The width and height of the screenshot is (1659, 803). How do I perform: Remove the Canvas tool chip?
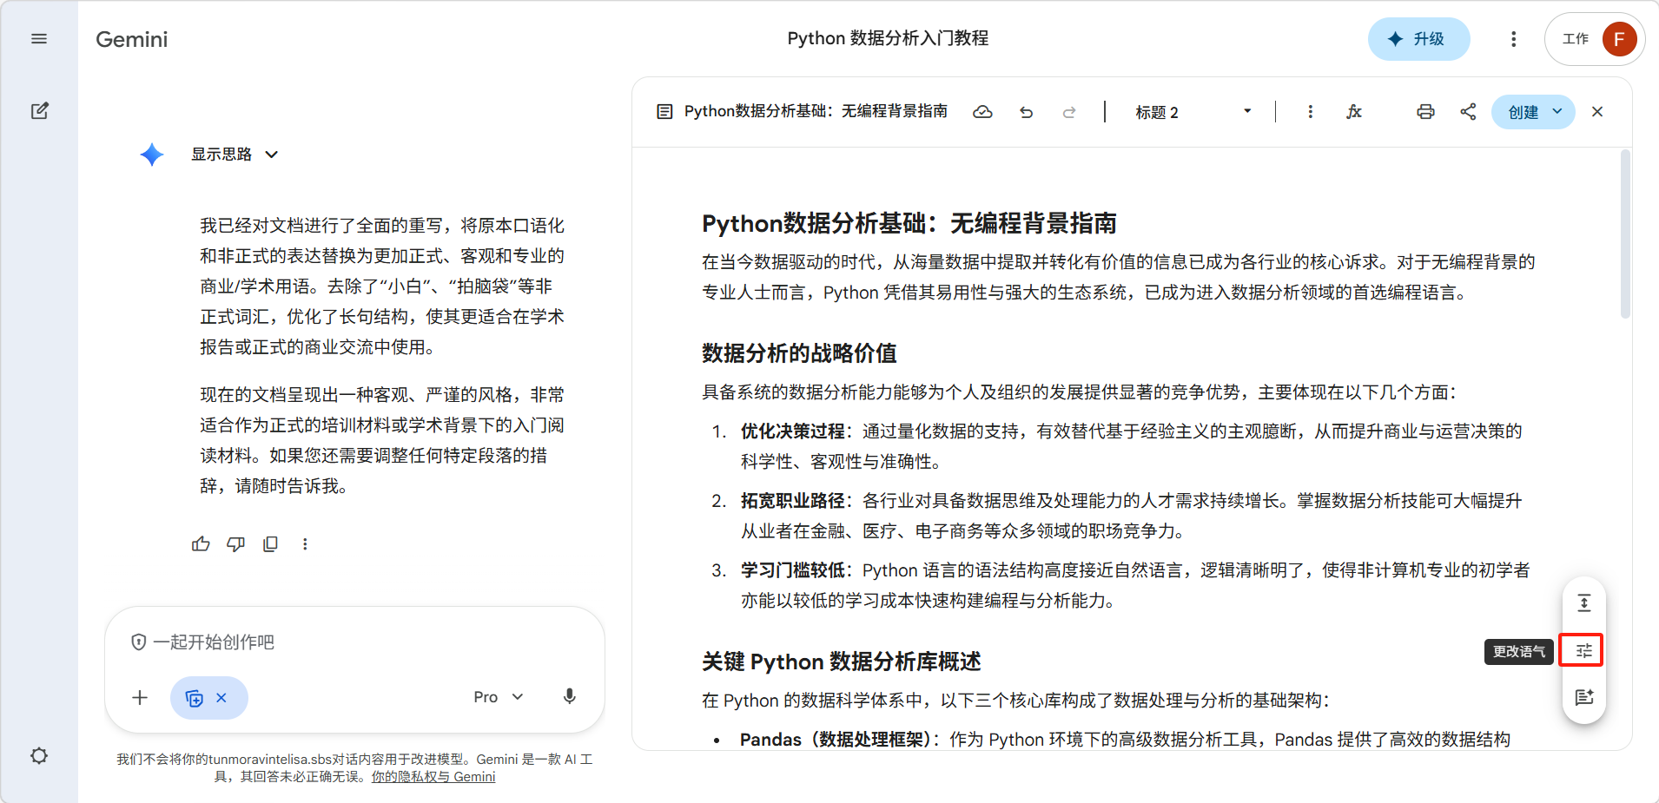click(221, 698)
